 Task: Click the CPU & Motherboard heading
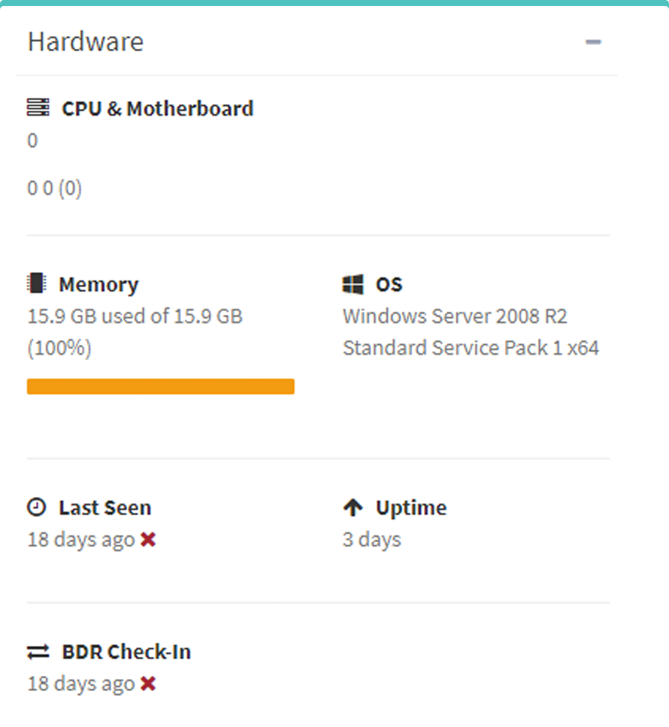click(157, 108)
